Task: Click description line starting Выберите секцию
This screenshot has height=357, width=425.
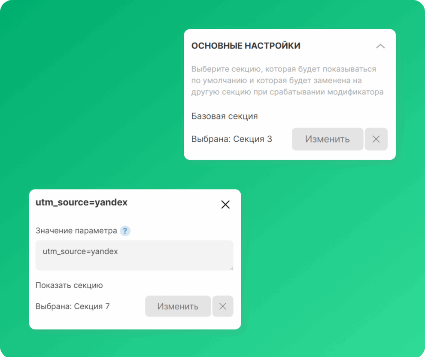Action: click(x=283, y=69)
